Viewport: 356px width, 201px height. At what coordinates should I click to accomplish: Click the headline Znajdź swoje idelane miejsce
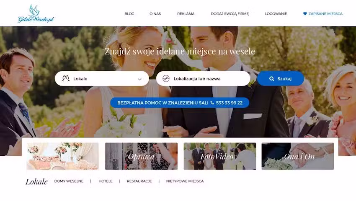(x=180, y=52)
